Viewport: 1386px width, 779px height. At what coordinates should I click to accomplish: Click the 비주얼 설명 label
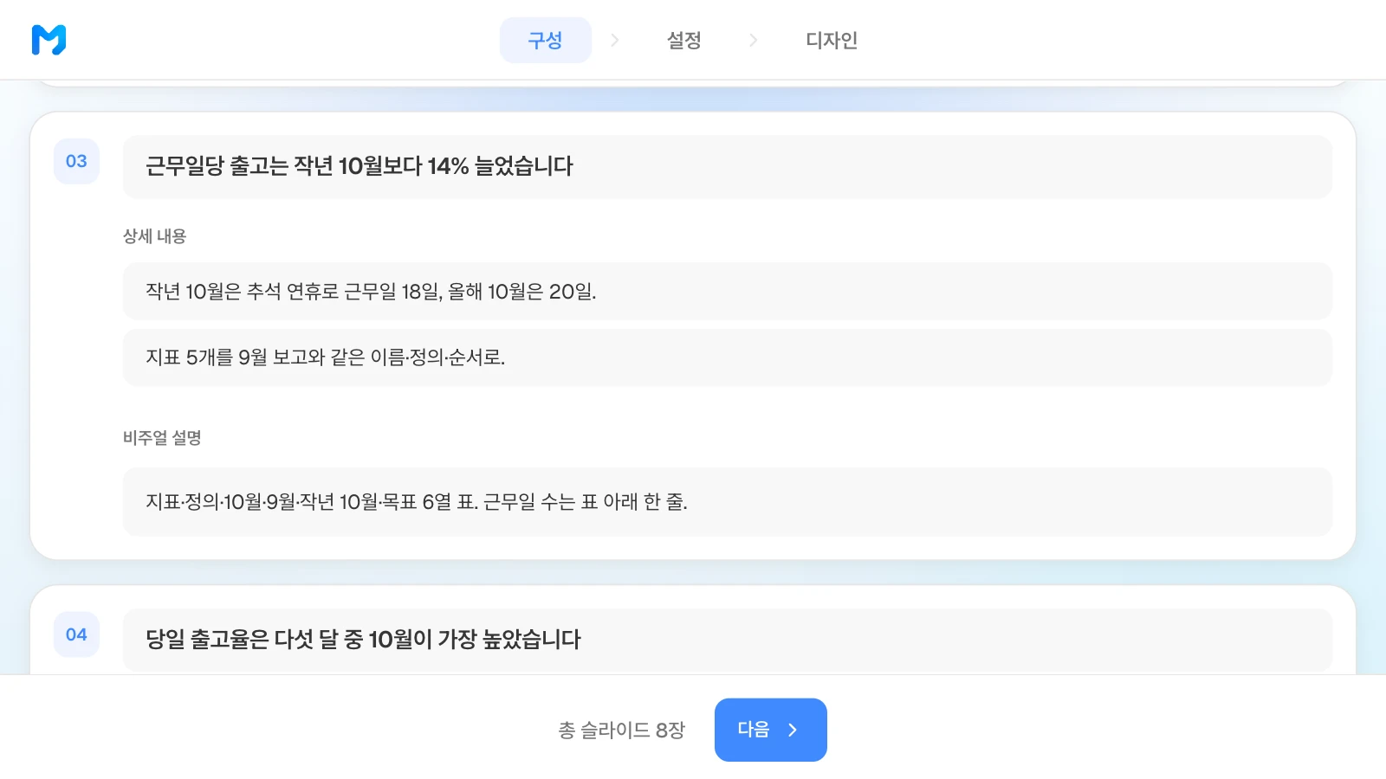[162, 438]
